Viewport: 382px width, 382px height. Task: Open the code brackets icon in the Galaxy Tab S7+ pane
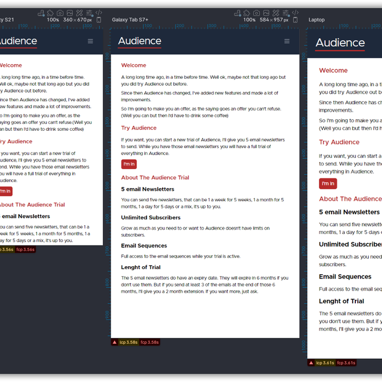[x=295, y=12]
